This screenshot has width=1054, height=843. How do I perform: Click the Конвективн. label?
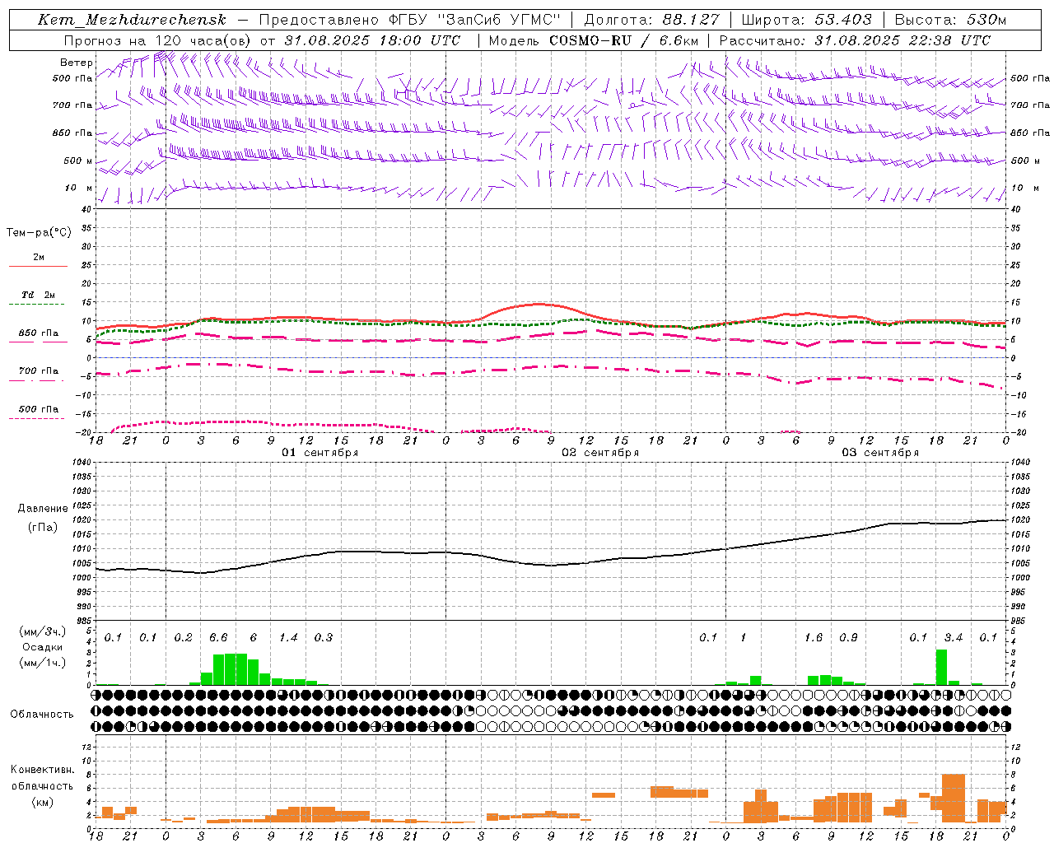42,770
